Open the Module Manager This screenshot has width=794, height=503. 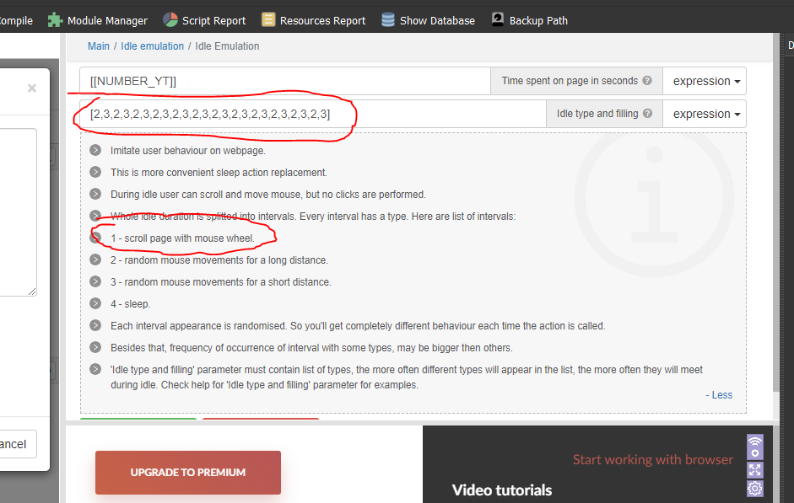coord(98,20)
